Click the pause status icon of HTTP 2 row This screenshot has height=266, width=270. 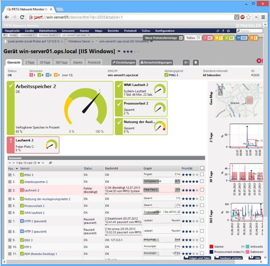22,221
